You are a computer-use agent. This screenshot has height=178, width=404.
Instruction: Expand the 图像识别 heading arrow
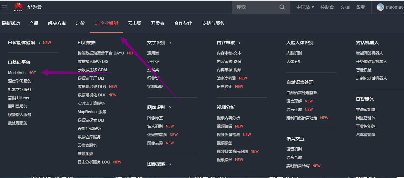pos(170,107)
